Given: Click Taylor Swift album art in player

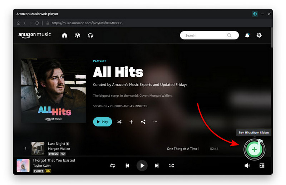Looking at the screenshot, I should [x=23, y=166].
